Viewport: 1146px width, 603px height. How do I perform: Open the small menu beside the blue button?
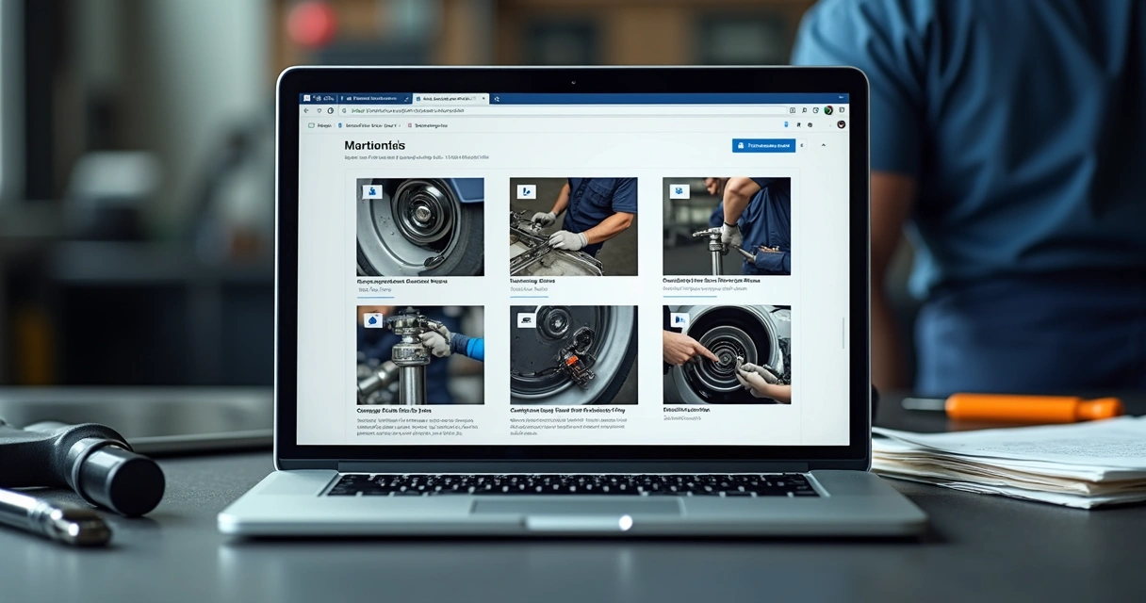tap(802, 145)
